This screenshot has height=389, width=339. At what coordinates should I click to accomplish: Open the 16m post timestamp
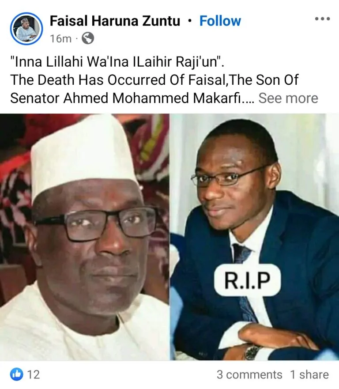[x=61, y=39]
